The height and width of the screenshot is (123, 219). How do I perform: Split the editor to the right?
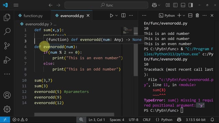point(123,15)
